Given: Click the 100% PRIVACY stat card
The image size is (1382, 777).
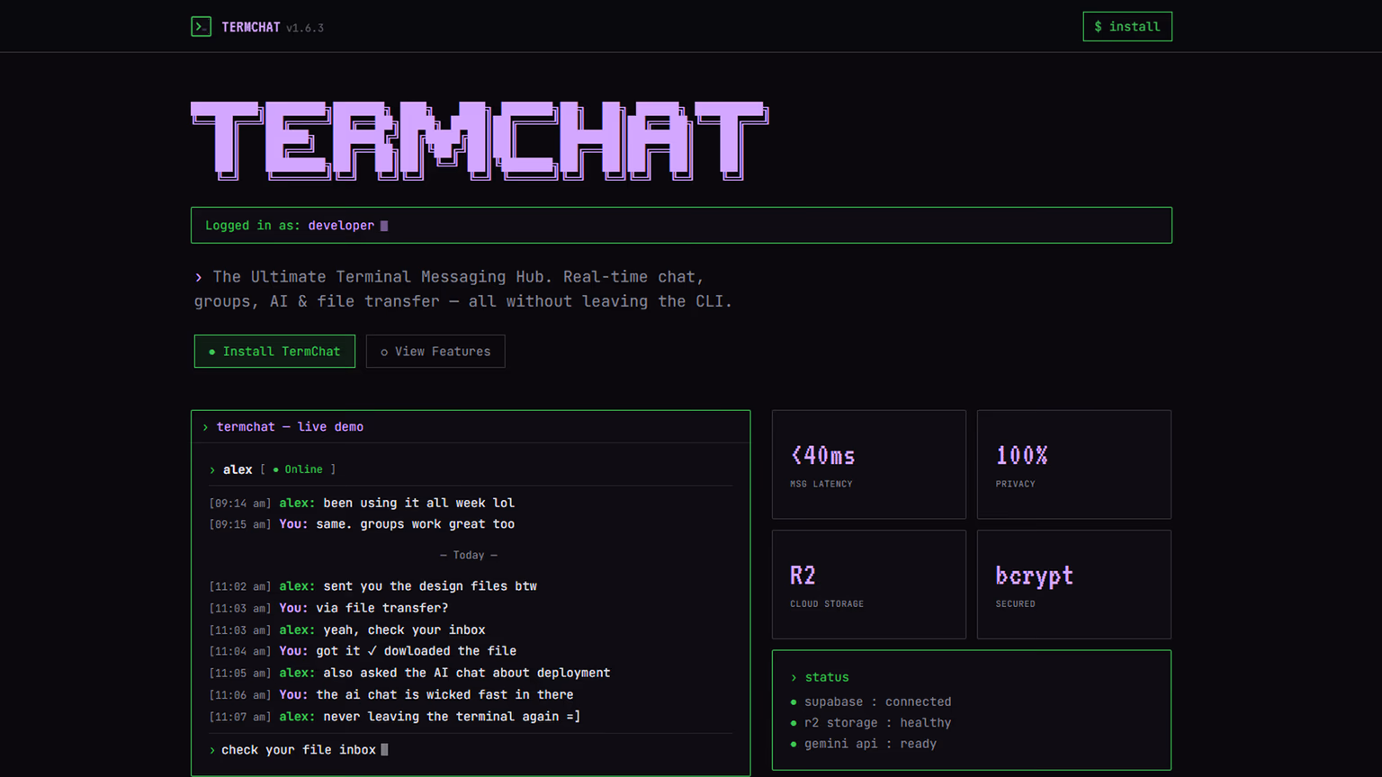Looking at the screenshot, I should [x=1074, y=465].
